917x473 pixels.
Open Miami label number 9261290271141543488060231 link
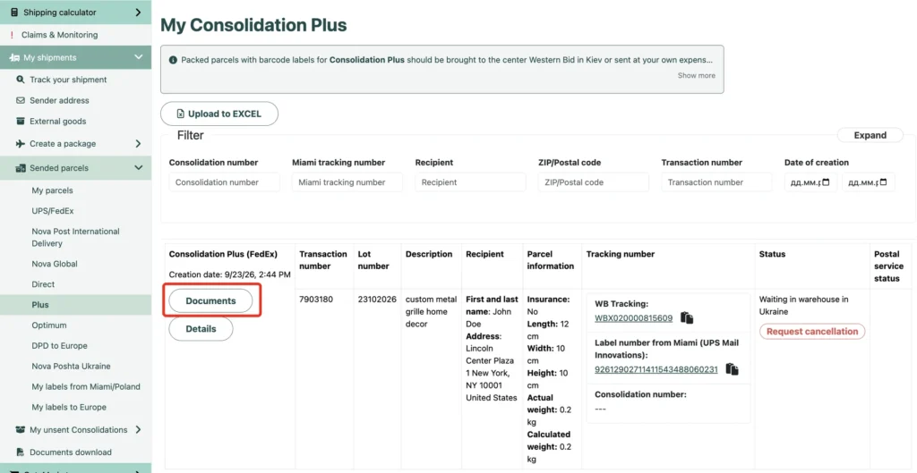point(656,369)
